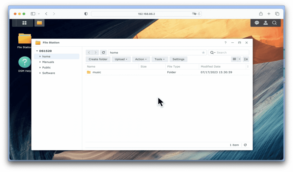Expand the Manuals folder tree arrow
The width and height of the screenshot is (293, 172).
click(40, 62)
